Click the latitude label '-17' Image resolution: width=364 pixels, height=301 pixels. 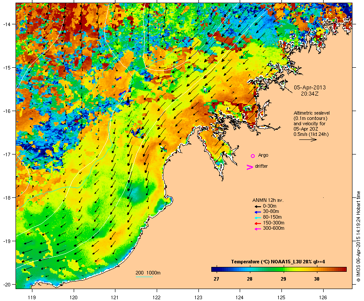pos(6,154)
